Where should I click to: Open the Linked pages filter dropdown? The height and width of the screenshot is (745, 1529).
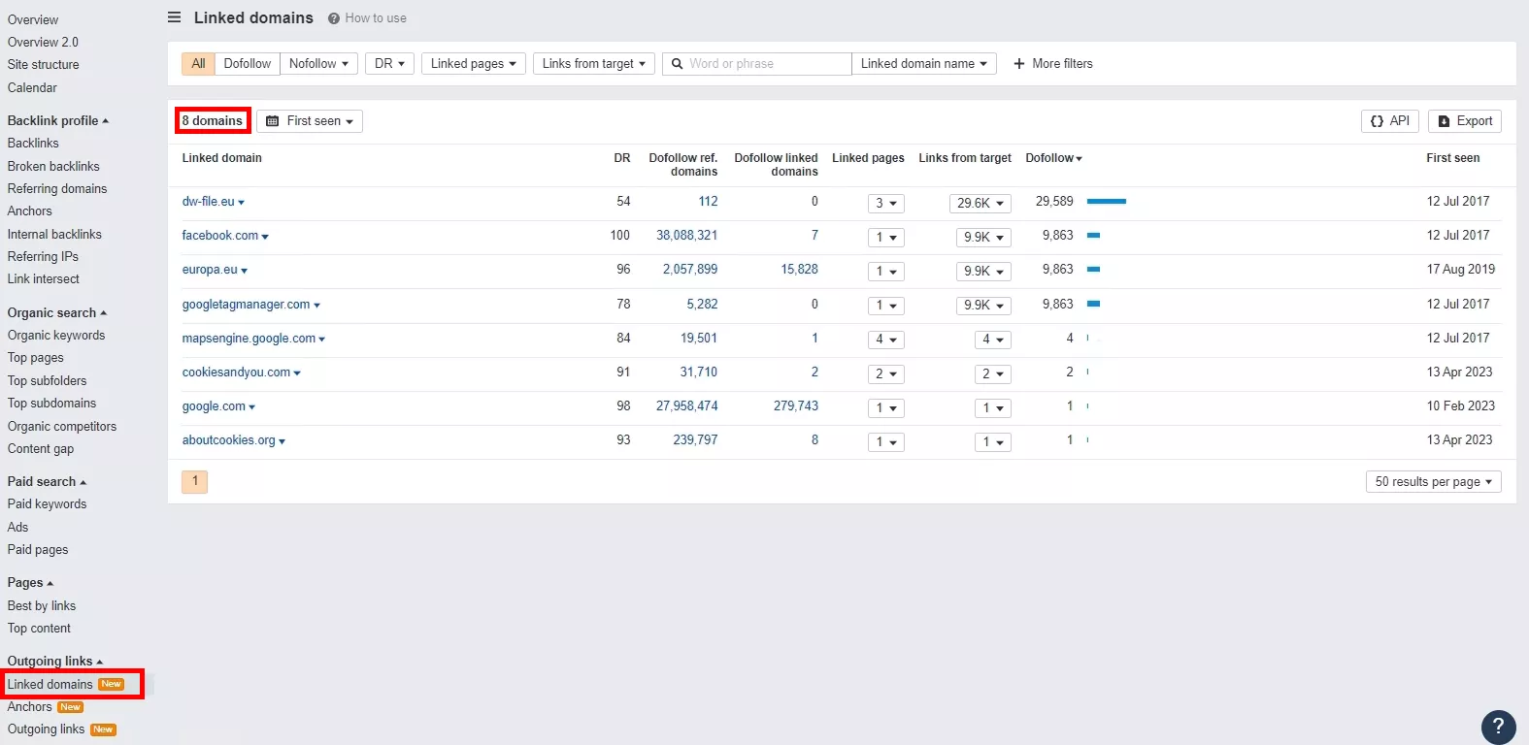click(474, 64)
